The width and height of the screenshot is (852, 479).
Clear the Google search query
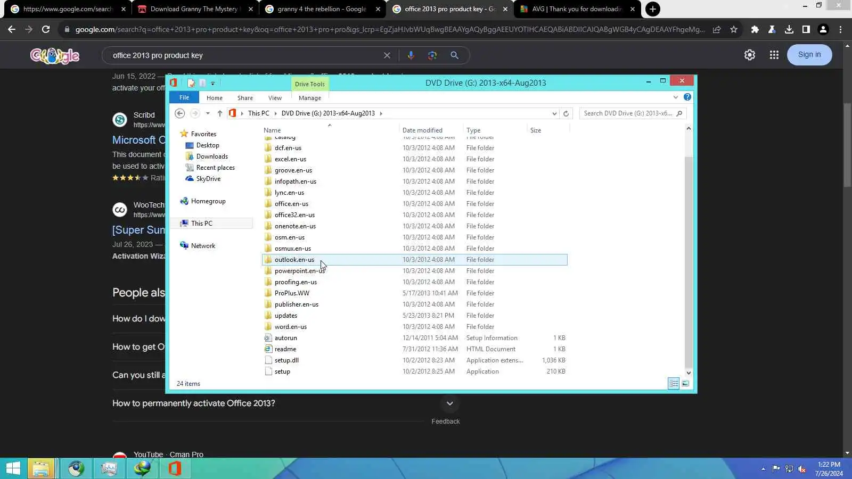(x=387, y=55)
